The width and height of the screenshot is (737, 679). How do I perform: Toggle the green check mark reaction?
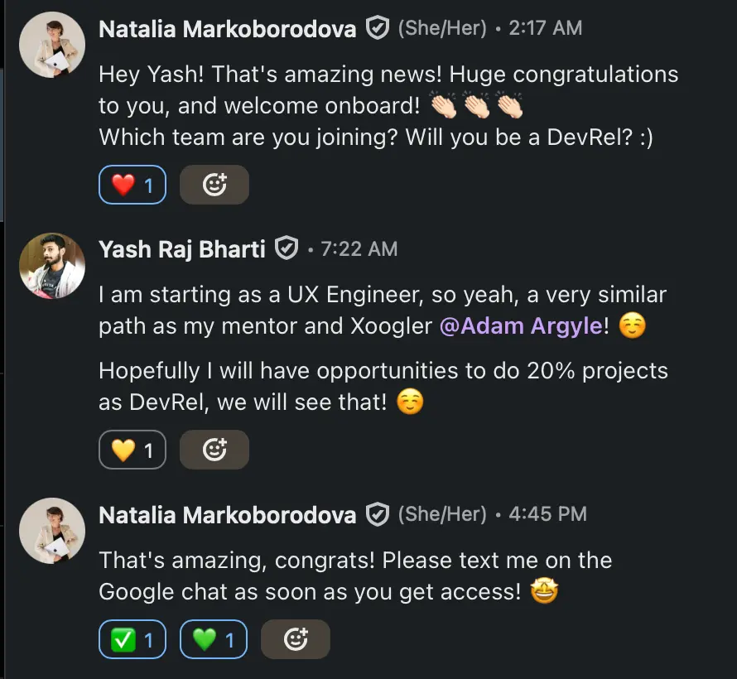[132, 639]
